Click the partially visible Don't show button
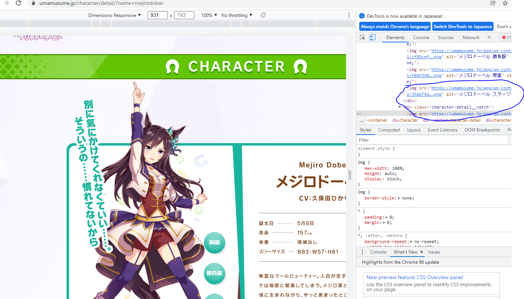The image size is (524, 299). [503, 27]
